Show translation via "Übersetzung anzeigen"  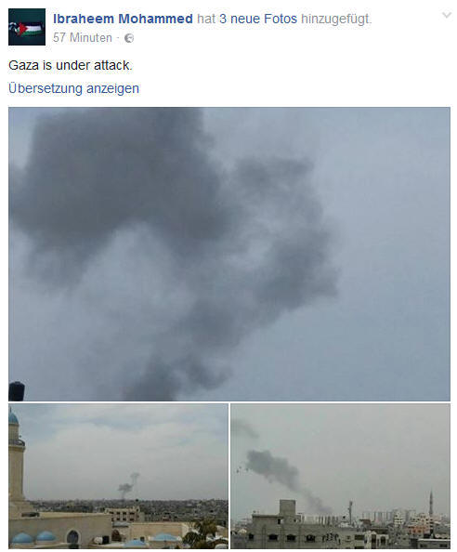click(x=74, y=88)
